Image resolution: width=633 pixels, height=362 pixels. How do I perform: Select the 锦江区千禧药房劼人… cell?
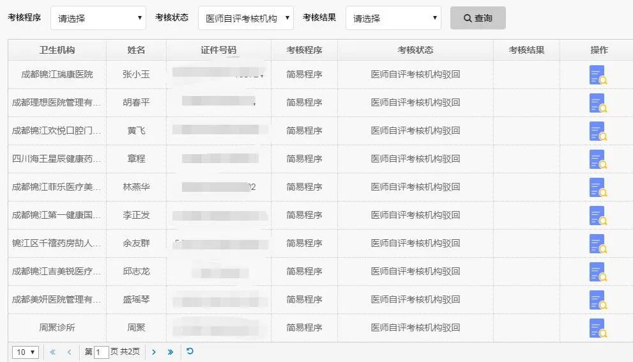pos(57,243)
